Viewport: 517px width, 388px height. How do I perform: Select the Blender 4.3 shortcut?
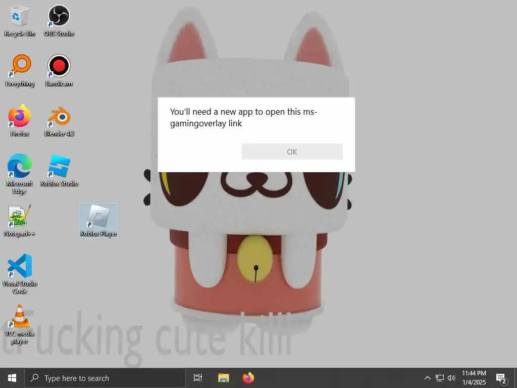tap(59, 120)
